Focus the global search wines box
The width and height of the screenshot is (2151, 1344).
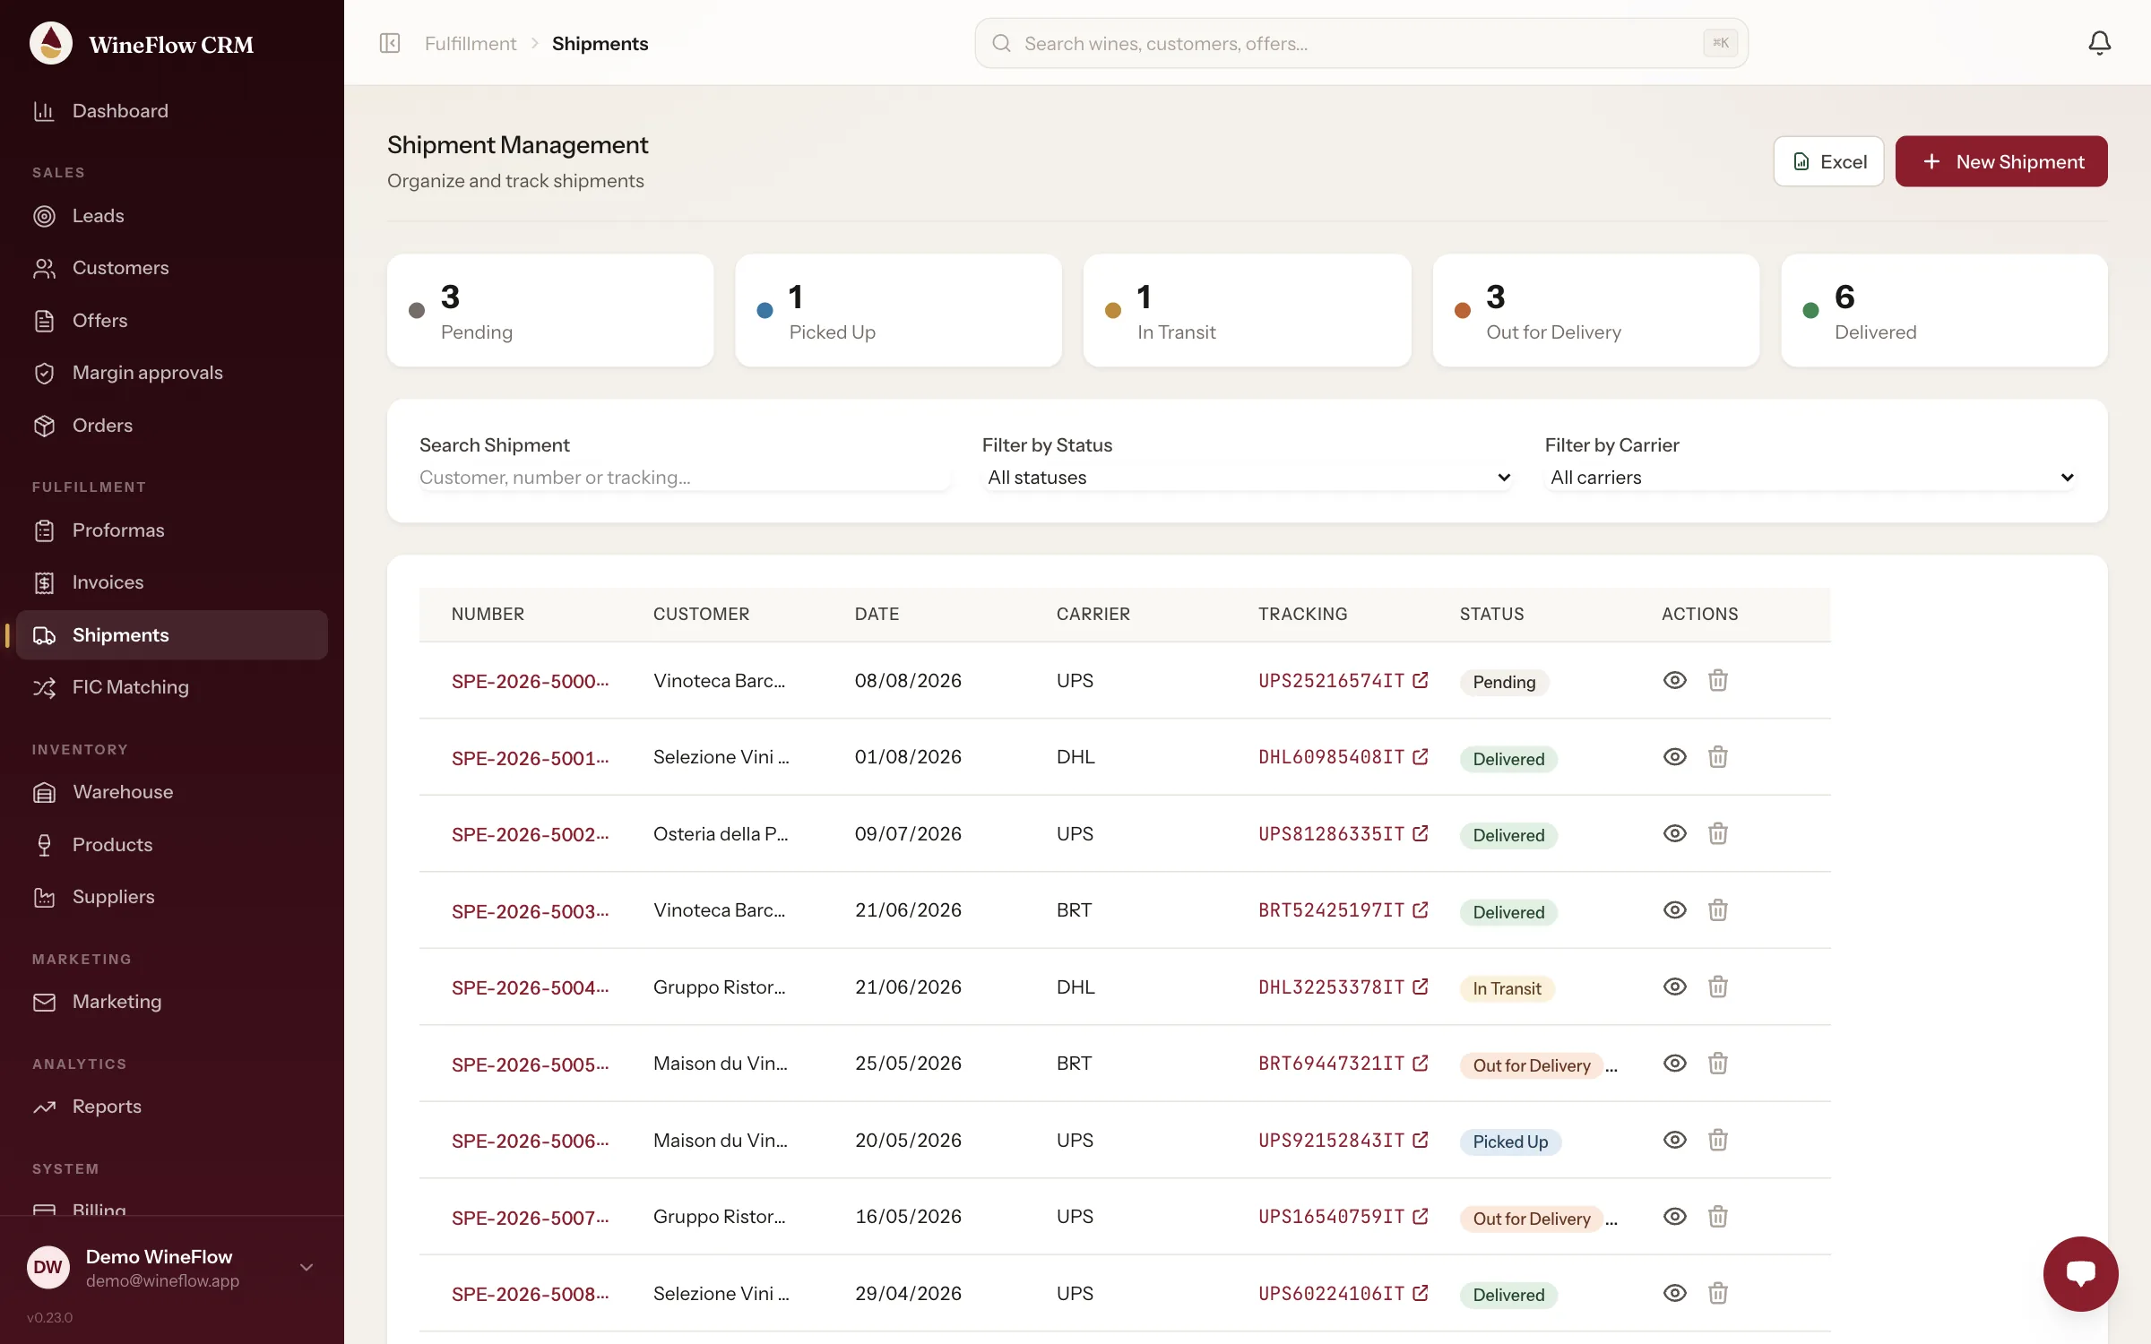[x=1361, y=43]
